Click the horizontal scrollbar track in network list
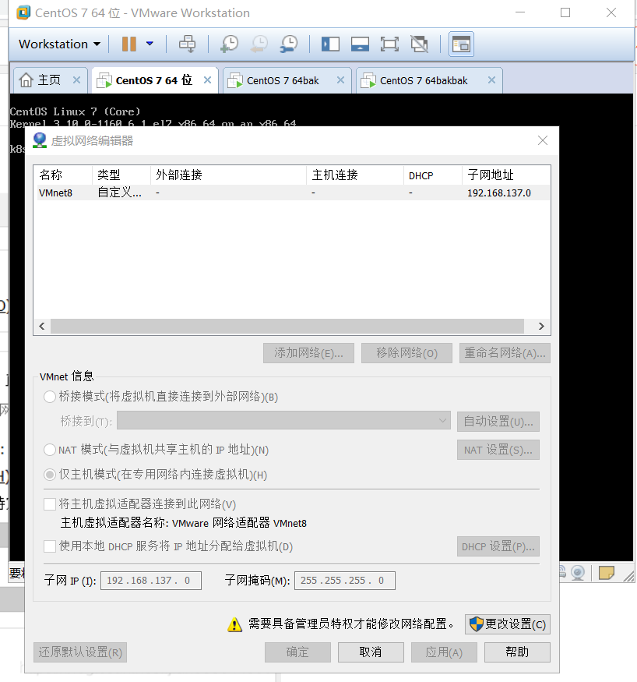Viewport: 637px width, 682px height. pos(287,327)
